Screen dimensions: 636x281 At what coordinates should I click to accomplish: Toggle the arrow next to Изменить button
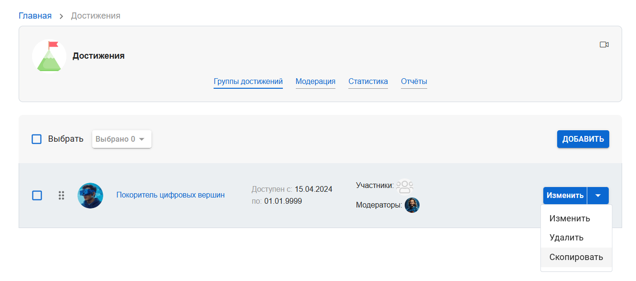pyautogui.click(x=598, y=196)
